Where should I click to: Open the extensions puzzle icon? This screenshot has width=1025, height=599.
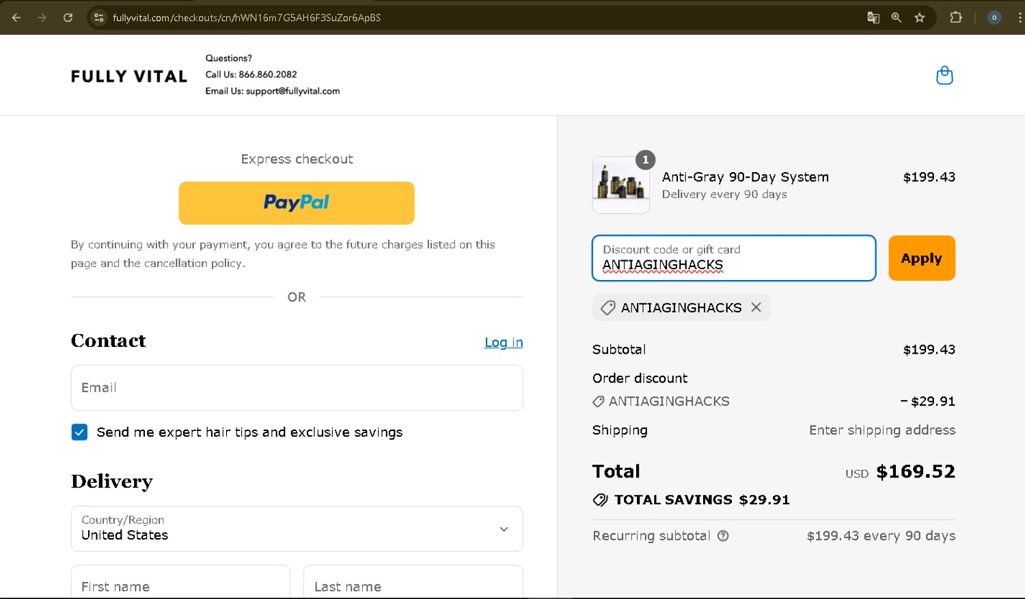point(956,18)
